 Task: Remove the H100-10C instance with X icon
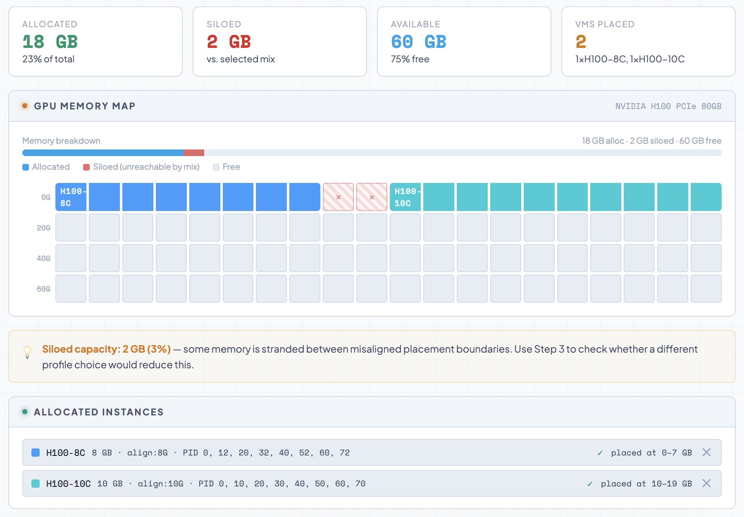coord(706,484)
